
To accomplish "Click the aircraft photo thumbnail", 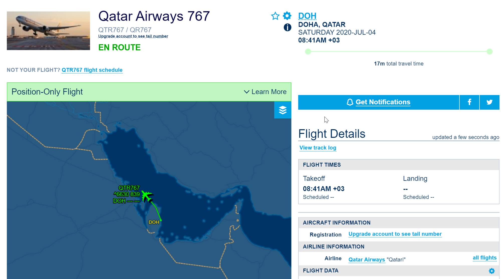I will coord(48,31).
